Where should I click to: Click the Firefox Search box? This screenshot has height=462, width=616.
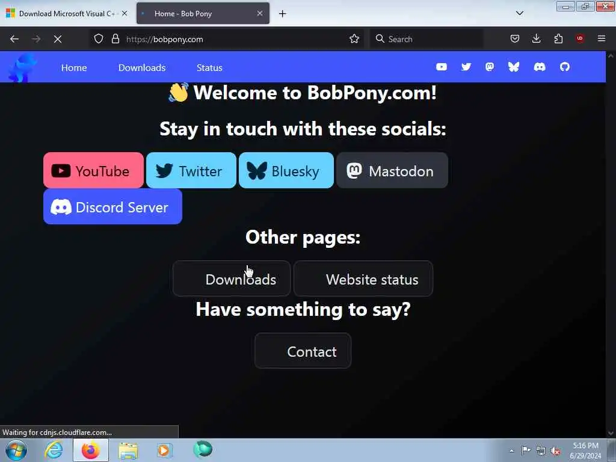(x=427, y=39)
